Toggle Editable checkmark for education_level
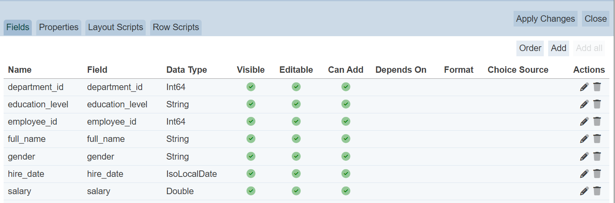Image resolution: width=615 pixels, height=203 pixels. [296, 104]
